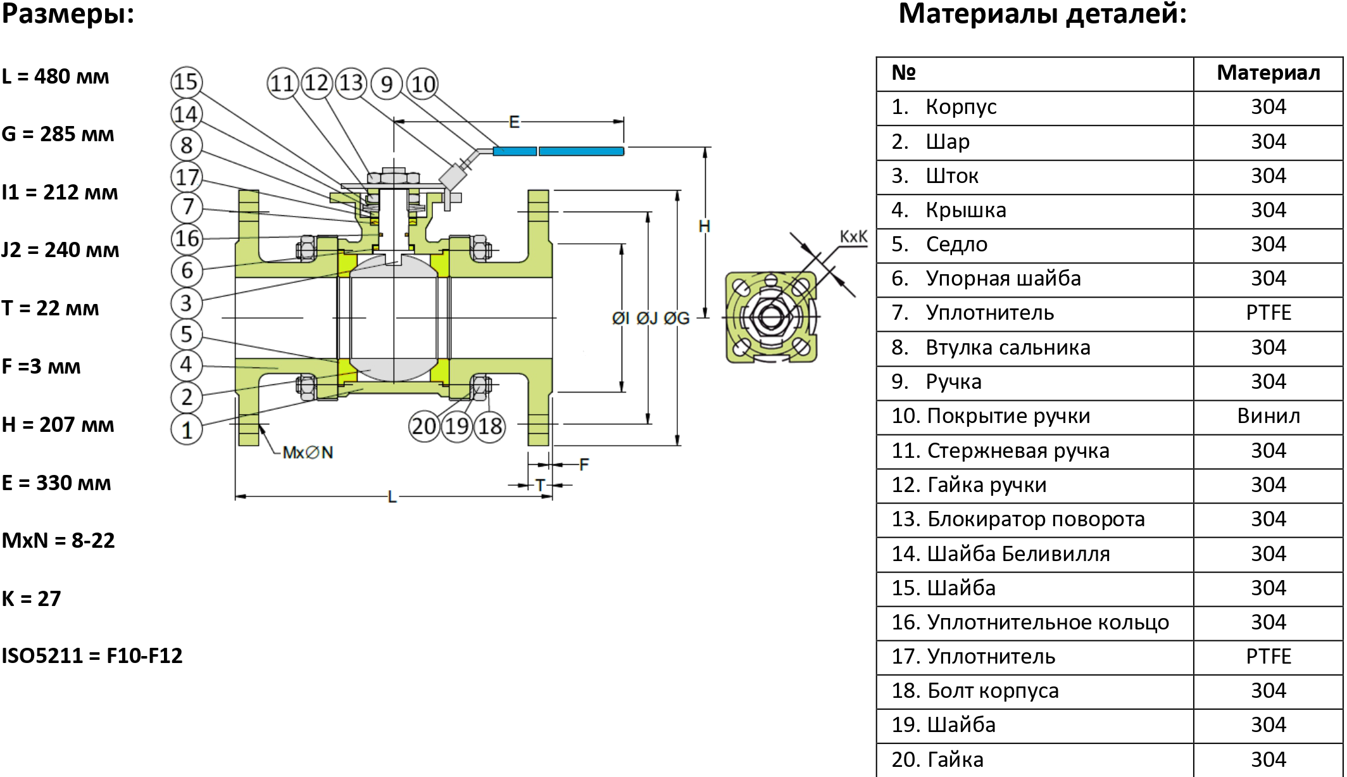Click callout circle number 15
This screenshot has height=777, width=1347.
click(x=186, y=82)
